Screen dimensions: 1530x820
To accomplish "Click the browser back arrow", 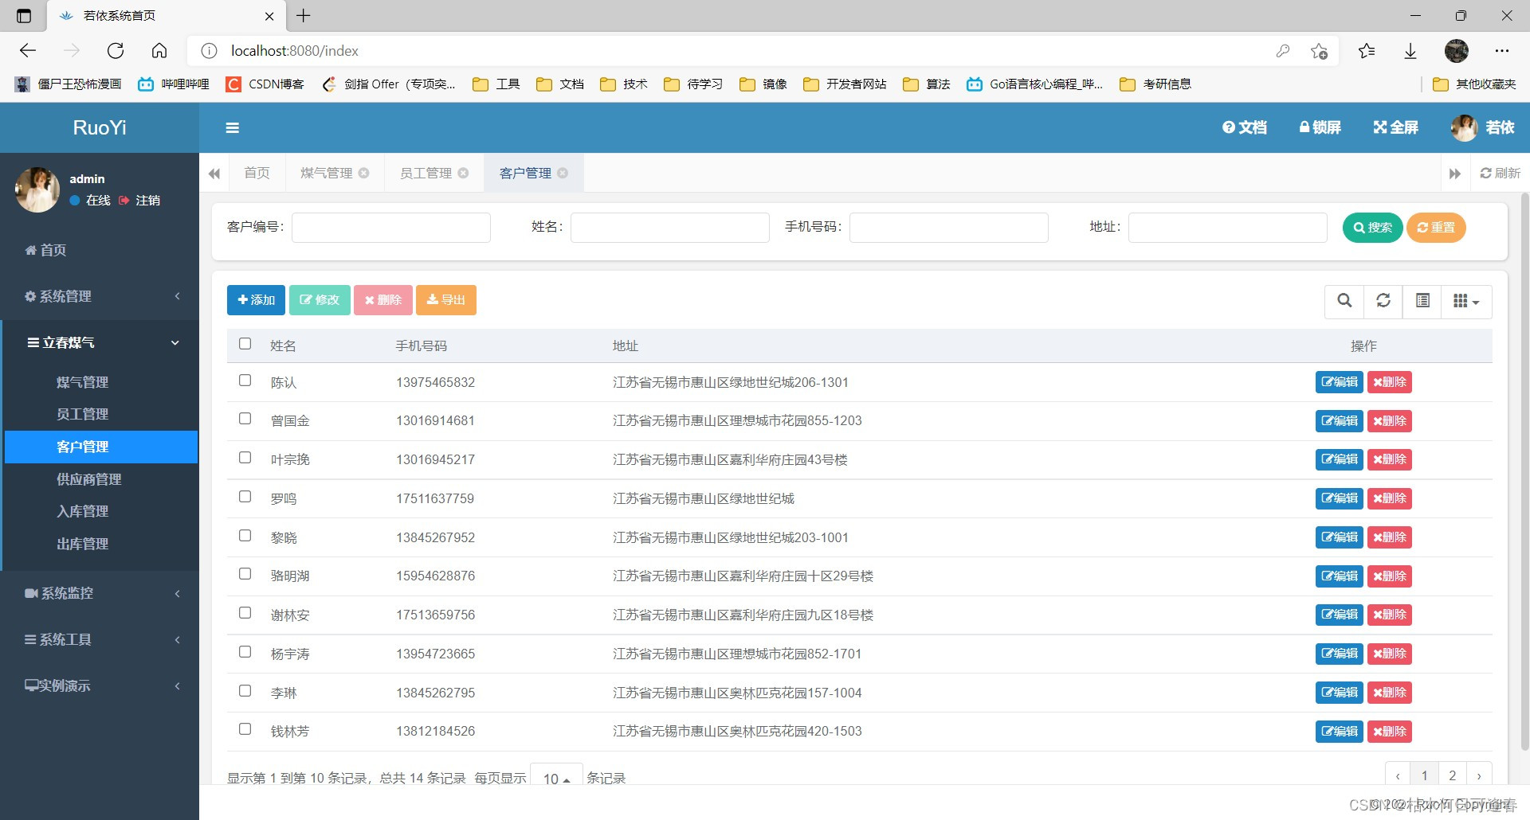I will click(28, 51).
